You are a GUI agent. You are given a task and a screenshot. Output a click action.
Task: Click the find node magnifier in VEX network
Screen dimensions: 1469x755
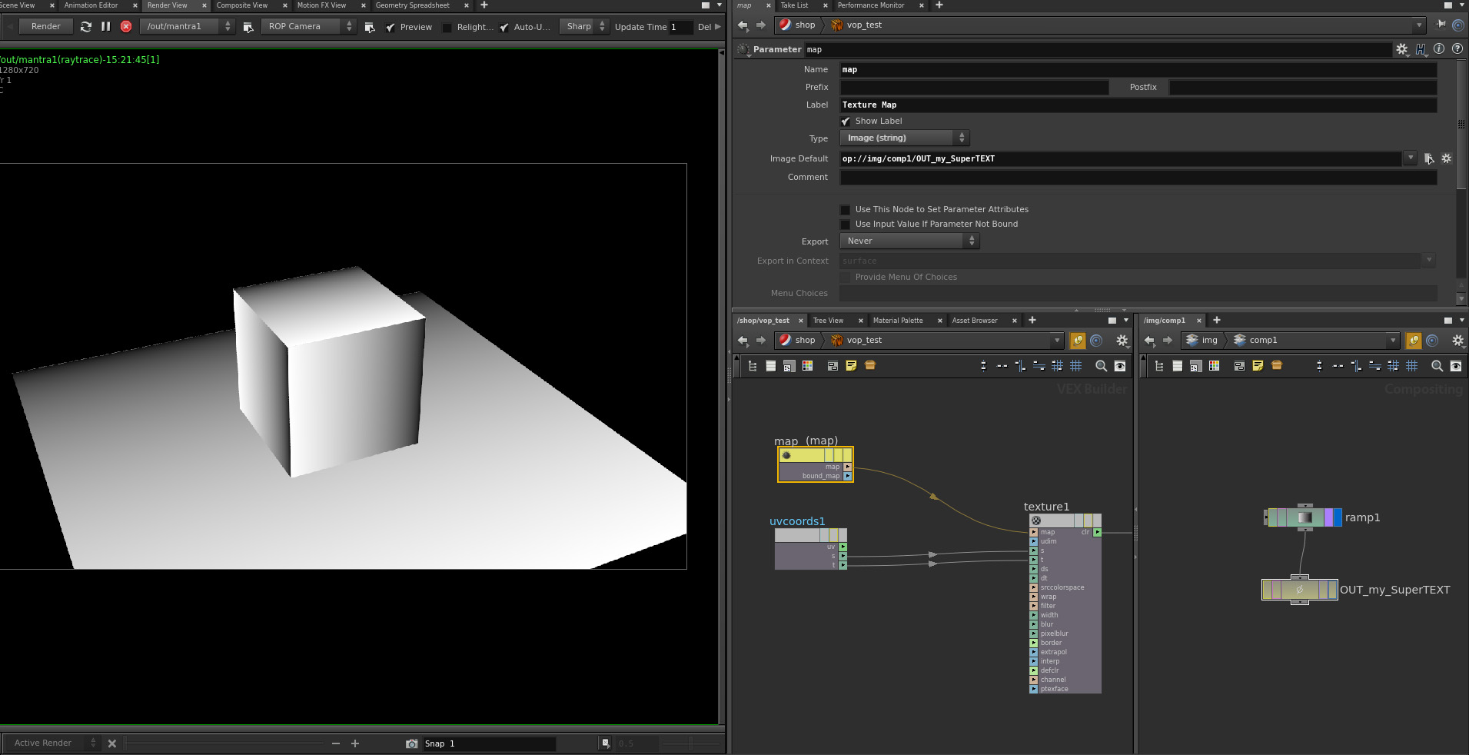point(1101,366)
